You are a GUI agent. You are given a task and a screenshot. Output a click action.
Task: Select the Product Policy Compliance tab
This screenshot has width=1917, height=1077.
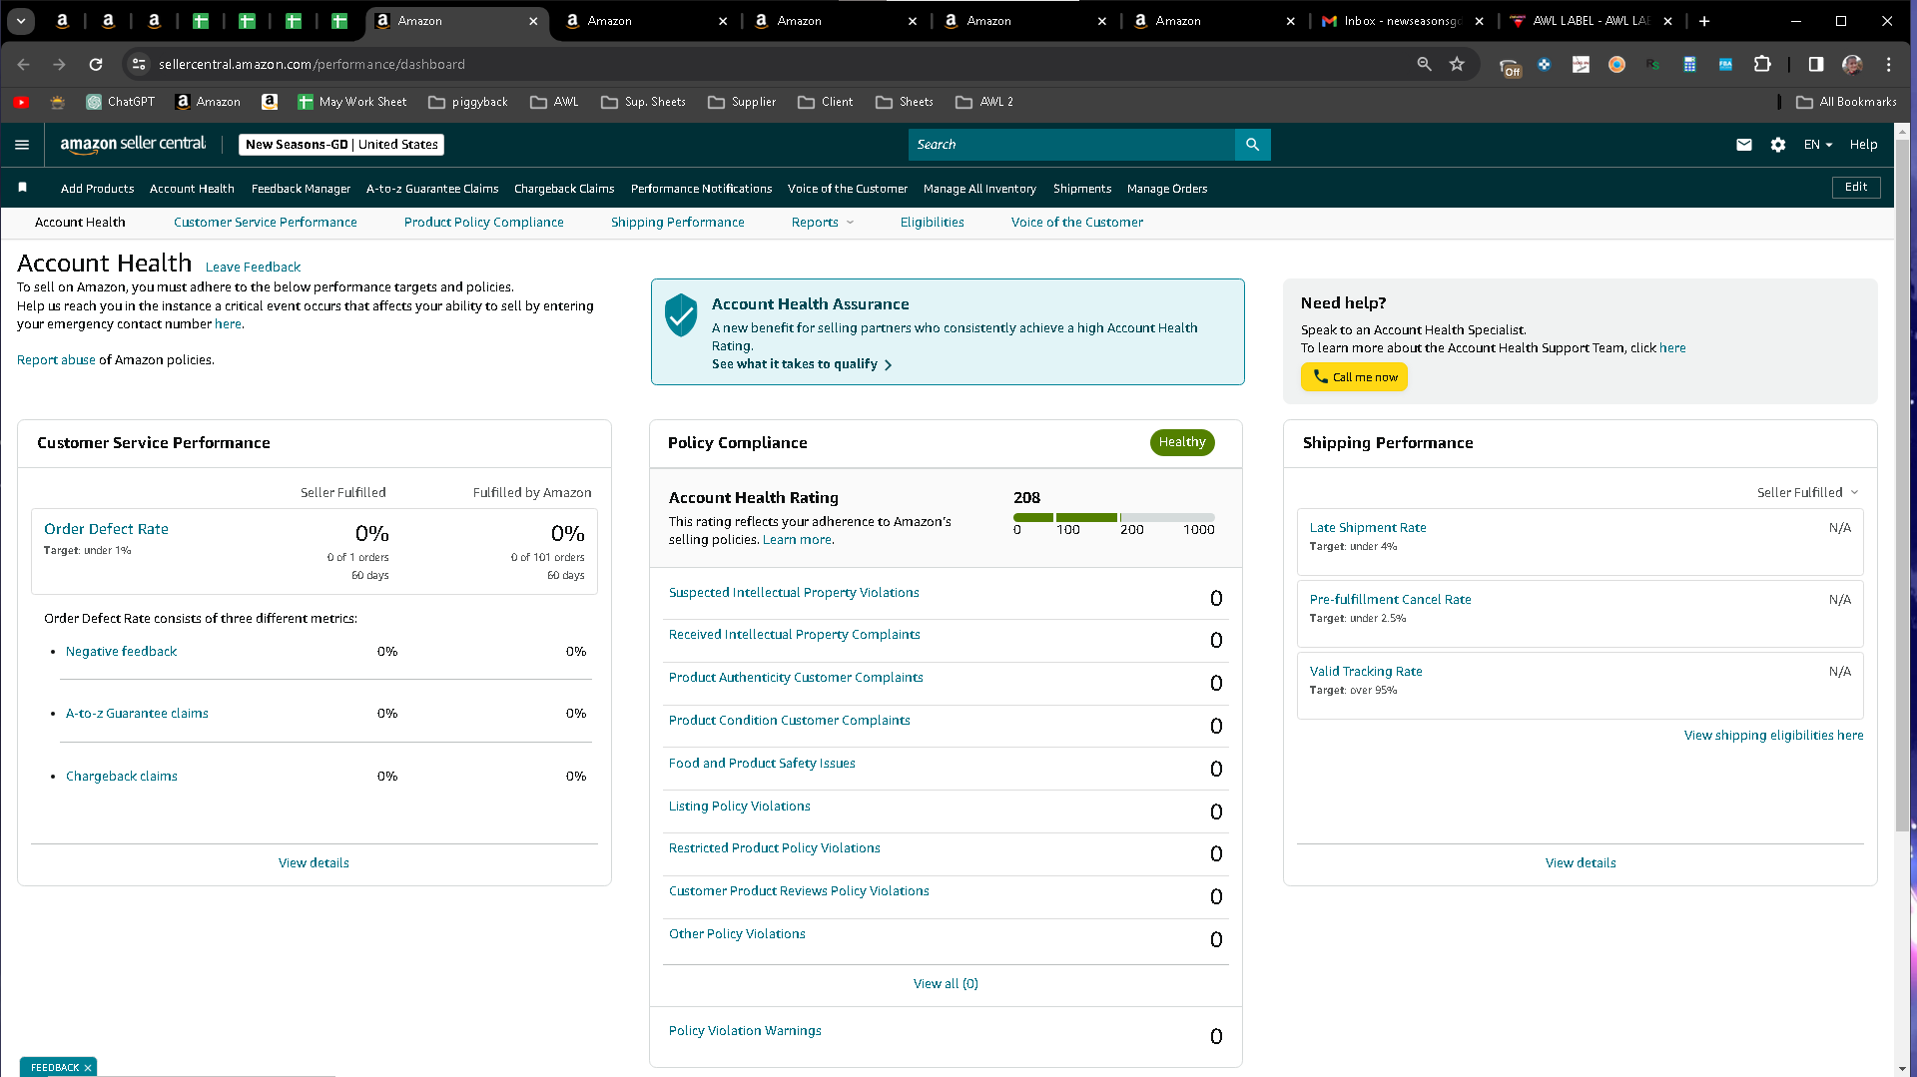(484, 223)
